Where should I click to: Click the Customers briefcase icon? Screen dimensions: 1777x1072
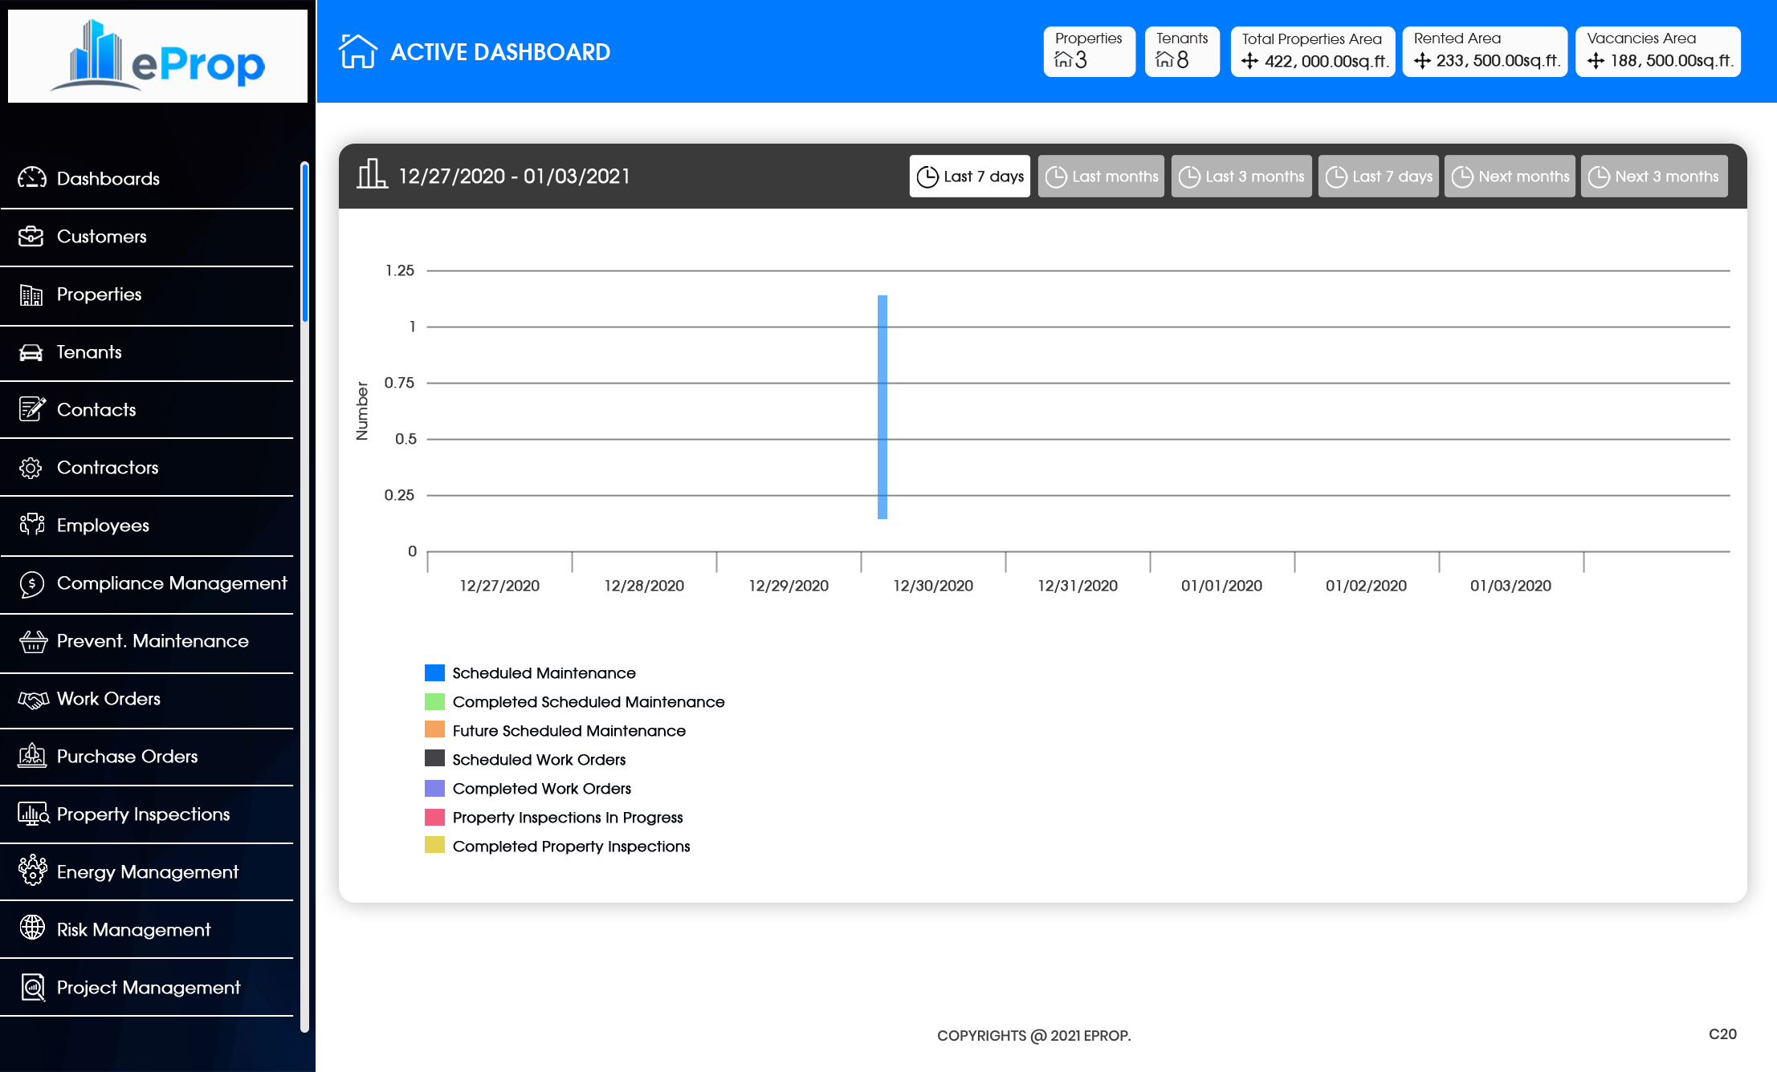(31, 236)
